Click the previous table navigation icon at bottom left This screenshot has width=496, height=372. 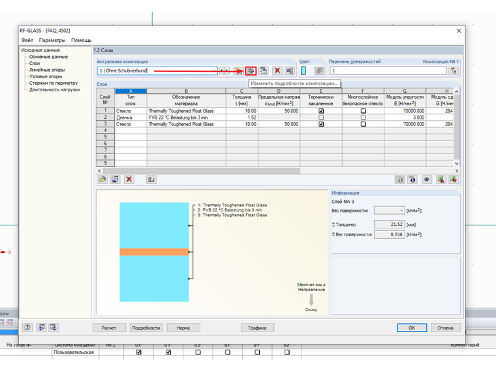[x=41, y=328]
